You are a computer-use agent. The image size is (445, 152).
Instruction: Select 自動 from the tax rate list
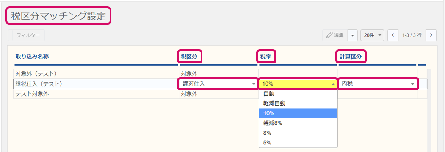[269, 94]
